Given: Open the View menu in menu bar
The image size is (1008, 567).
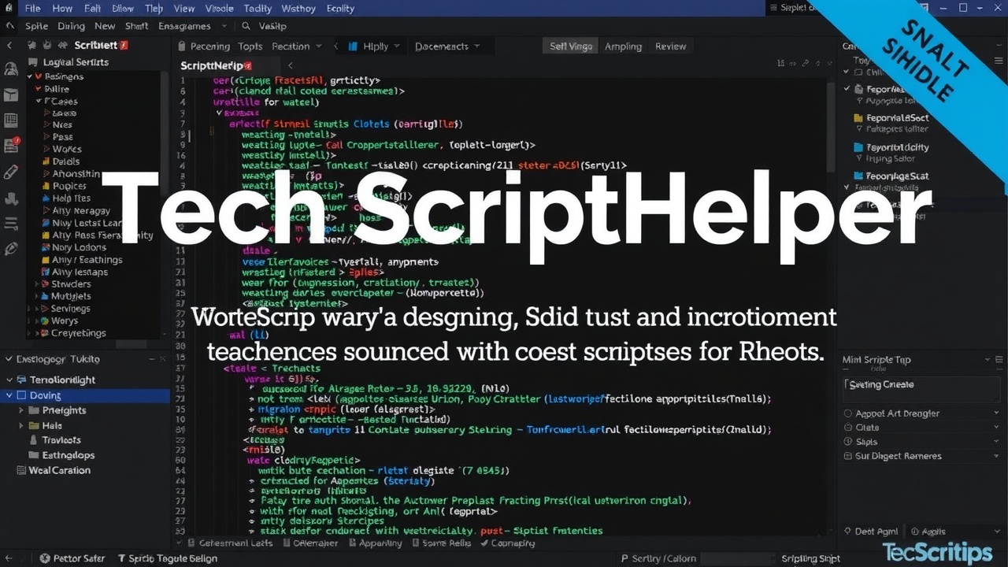Looking at the screenshot, I should pos(184,9).
